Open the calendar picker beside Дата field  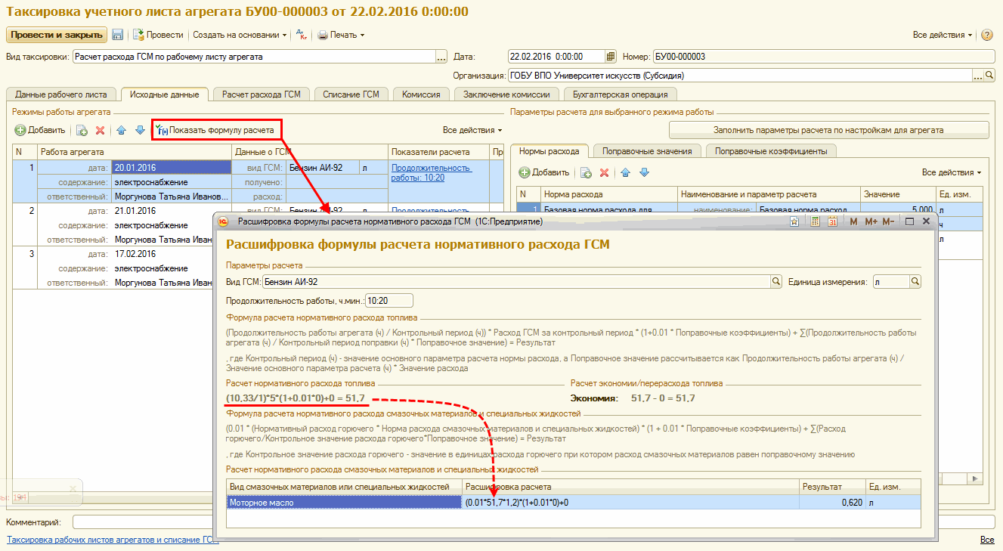[611, 57]
